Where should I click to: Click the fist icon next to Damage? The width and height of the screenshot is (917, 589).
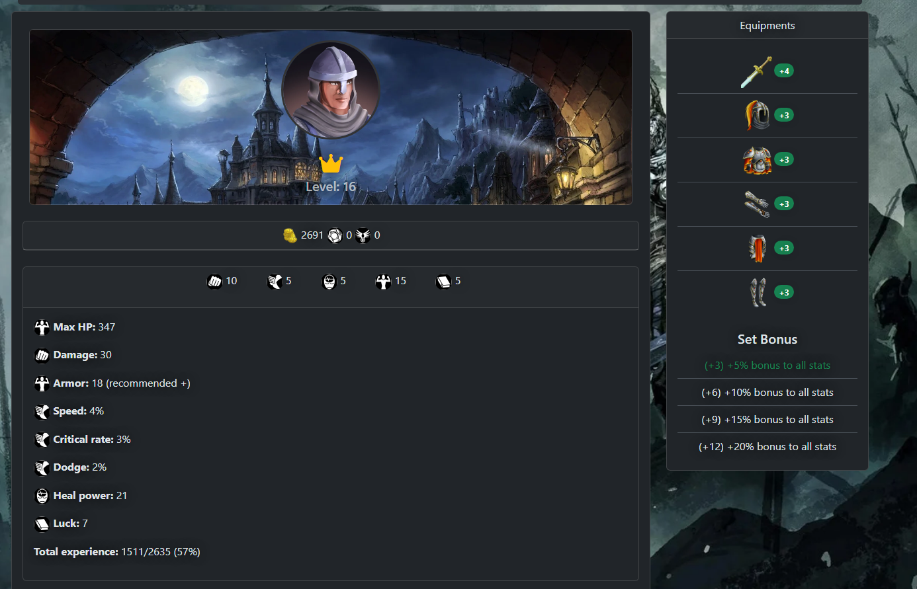click(42, 356)
